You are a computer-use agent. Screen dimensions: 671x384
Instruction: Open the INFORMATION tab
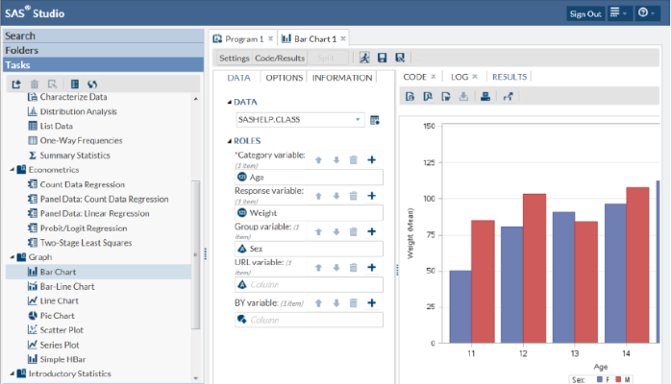coord(342,78)
